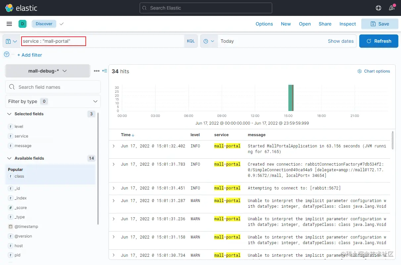The image size is (401, 265).
Task: Open the newsfeed notifications icon
Action: (392, 8)
